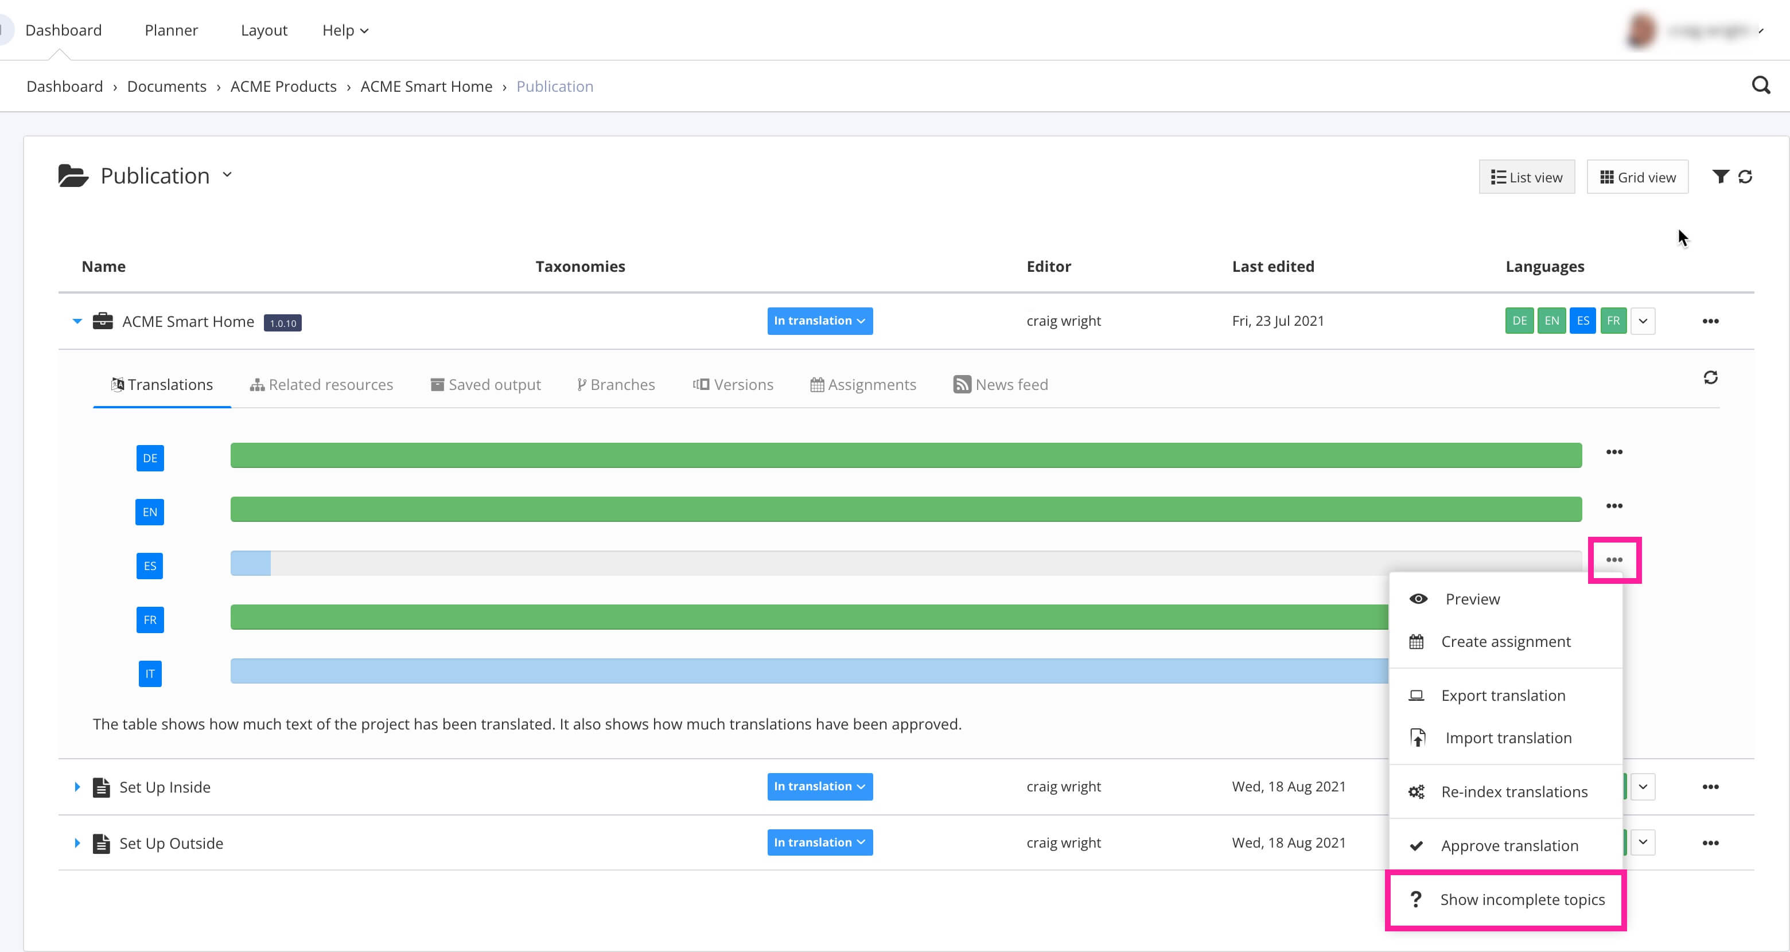The width and height of the screenshot is (1790, 952).
Task: Open options menu for DE translation
Action: [x=1613, y=452]
